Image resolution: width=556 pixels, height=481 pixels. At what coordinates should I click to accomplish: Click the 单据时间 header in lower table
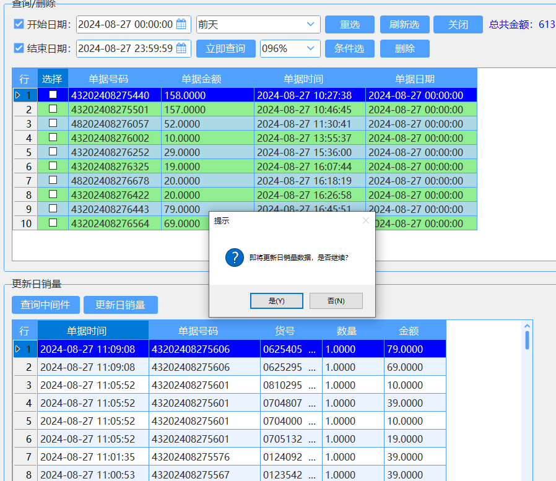click(93, 331)
